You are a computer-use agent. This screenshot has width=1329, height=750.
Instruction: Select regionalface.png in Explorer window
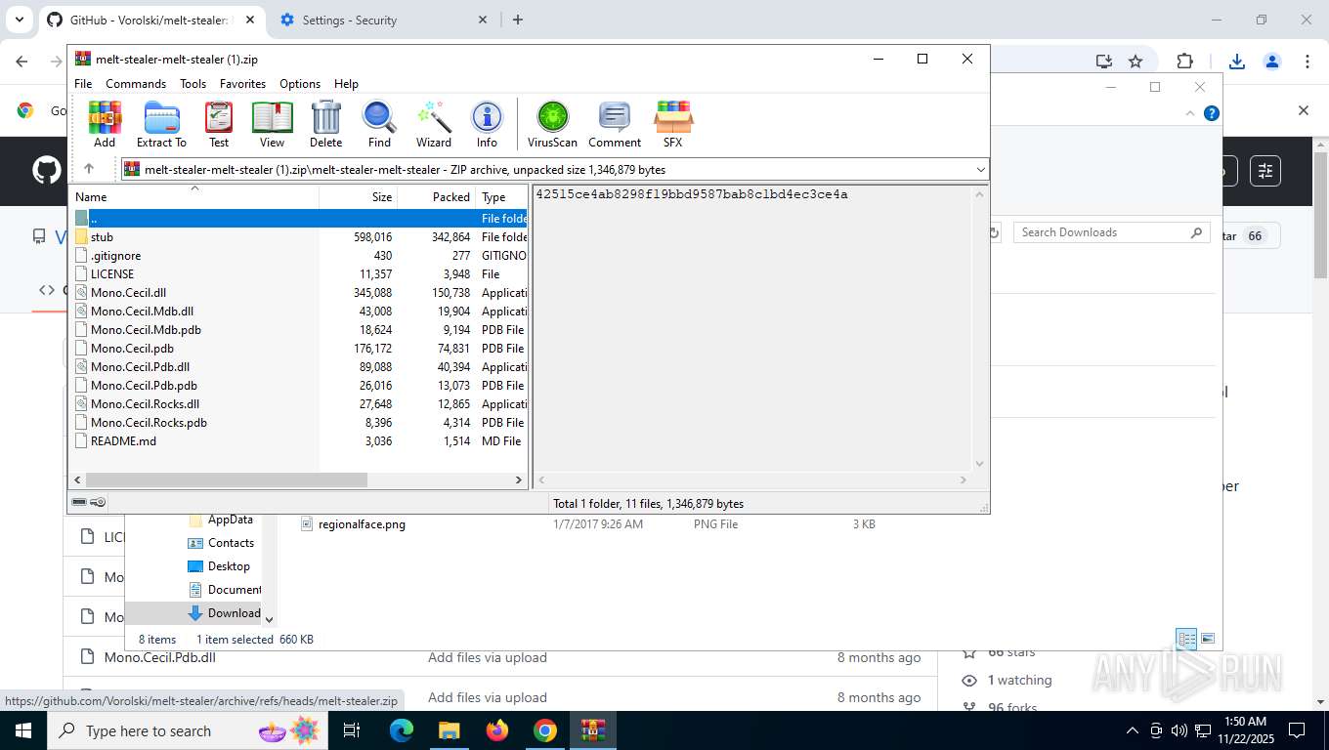(362, 524)
